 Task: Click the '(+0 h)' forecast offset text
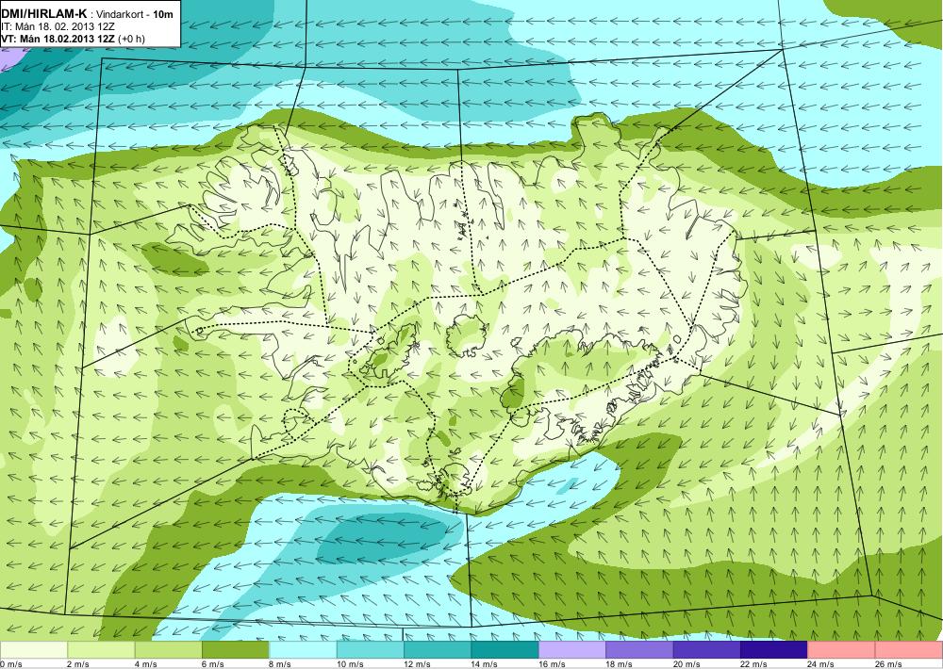pyautogui.click(x=132, y=39)
